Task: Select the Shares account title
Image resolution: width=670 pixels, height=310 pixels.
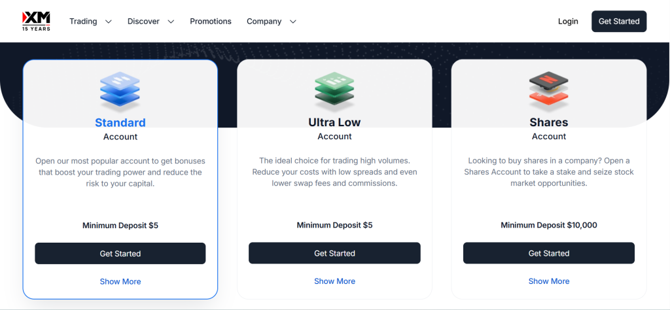Action: point(549,122)
